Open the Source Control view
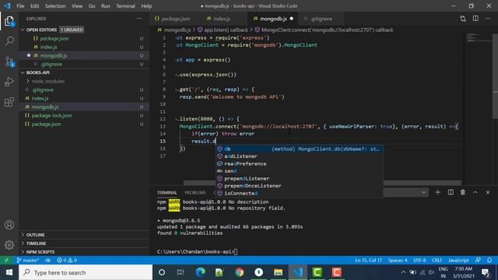 (x=9, y=61)
